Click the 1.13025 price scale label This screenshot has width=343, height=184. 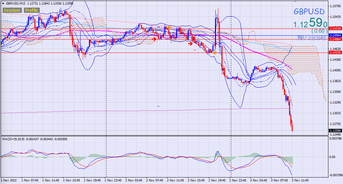pyautogui.click(x=335, y=113)
